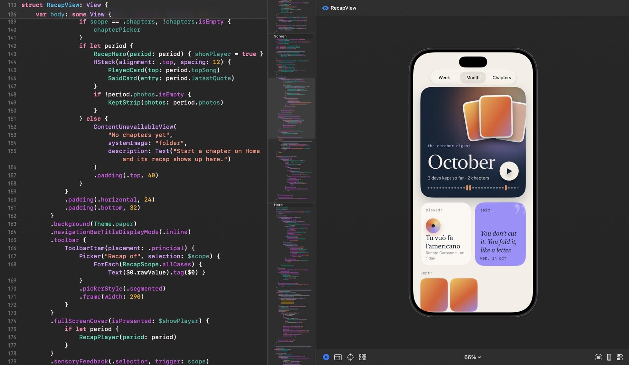629x365 pixels.
Task: Click the October title in the preview
Action: pyautogui.click(x=461, y=162)
